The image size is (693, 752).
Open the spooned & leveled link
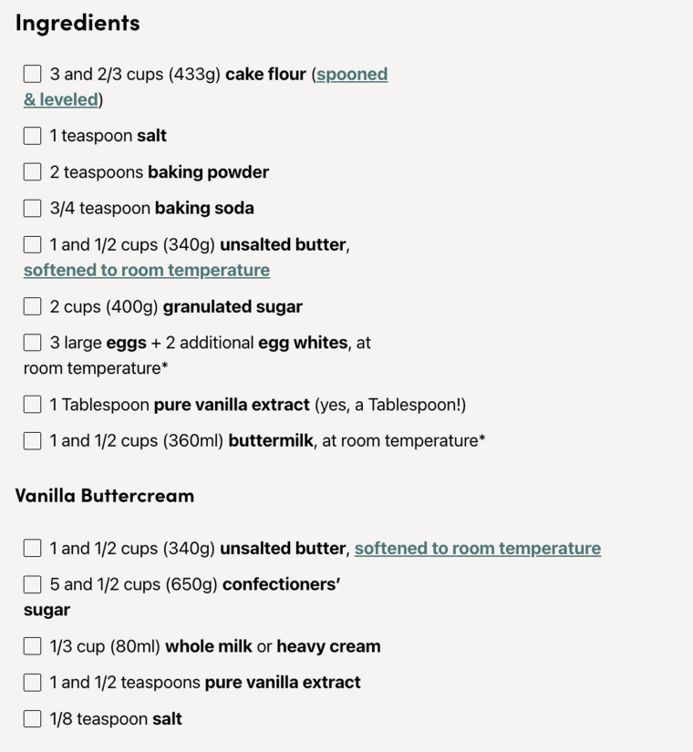(x=352, y=74)
